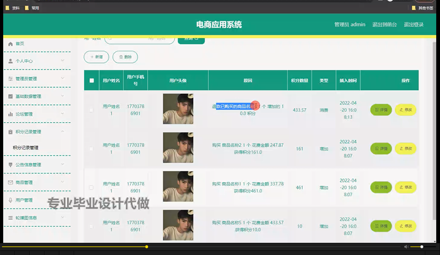Click the 个人中心 person icon
This screenshot has width=440, height=255.
click(10, 61)
